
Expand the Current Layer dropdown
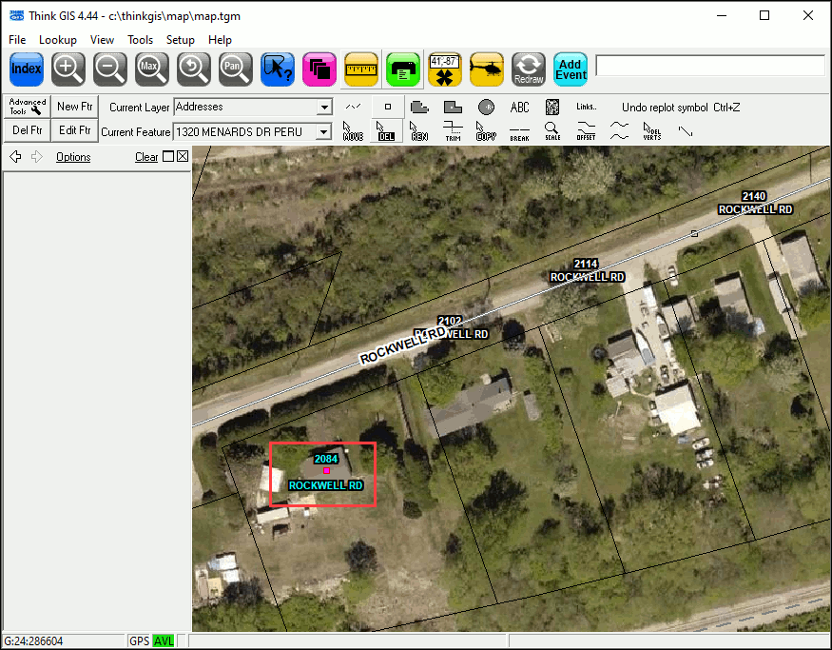(324, 108)
